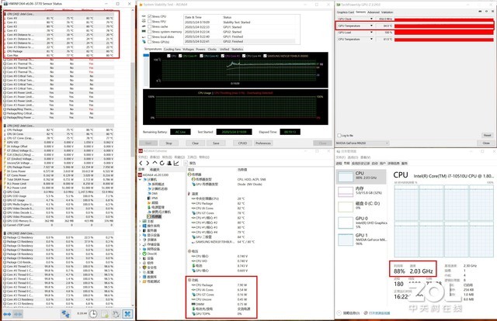Click AIDA64 back navigation arrow
Screen dimensions: 497x321
(x=141, y=163)
